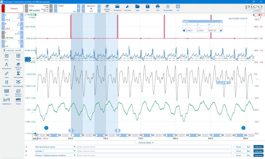Image resolution: width=265 pixels, height=159 pixels.
Task: Run Auto setup wand icon
Action: pos(127,8)
